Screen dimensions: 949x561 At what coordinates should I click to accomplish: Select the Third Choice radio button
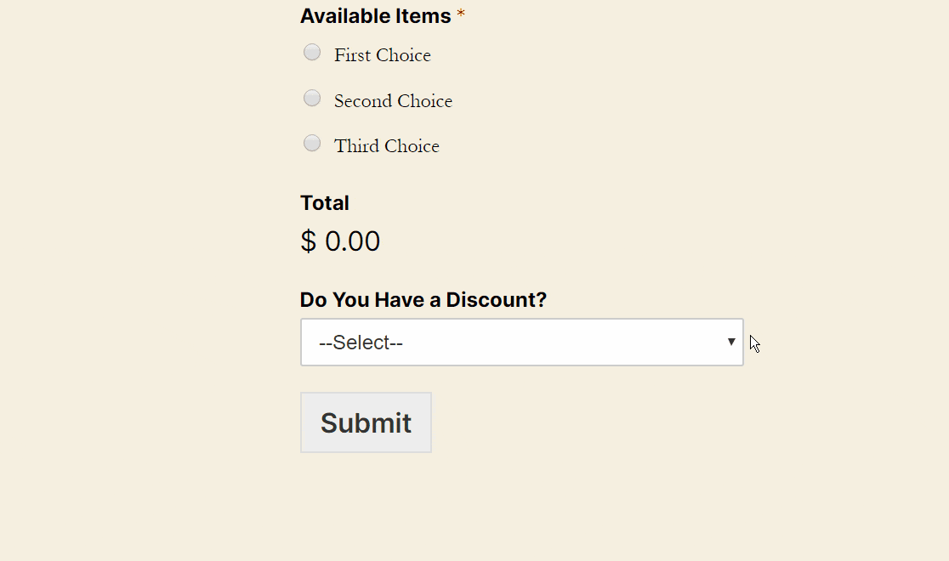click(x=312, y=143)
